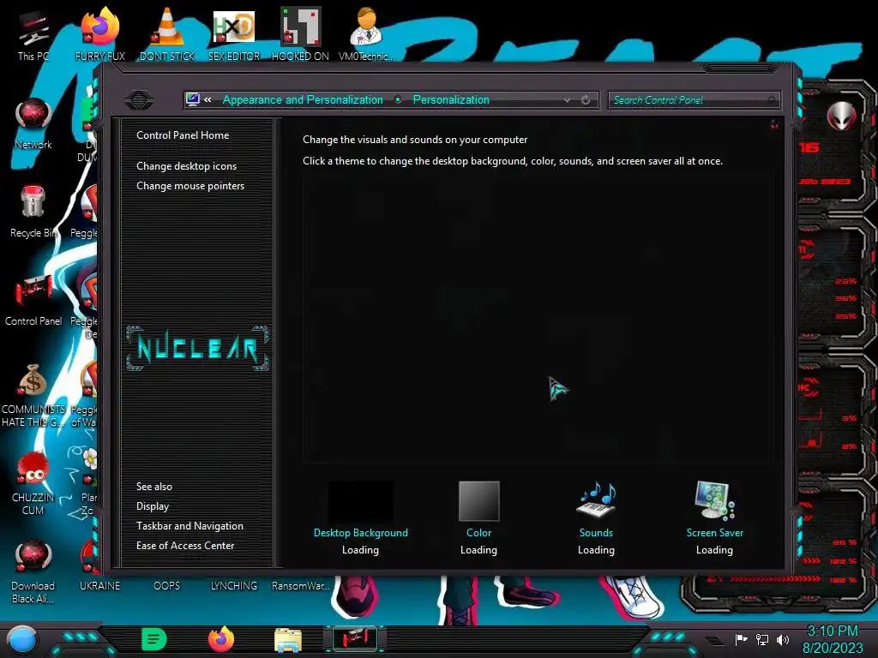Go to Control Panel Home
Image resolution: width=878 pixels, height=658 pixels.
coord(183,135)
